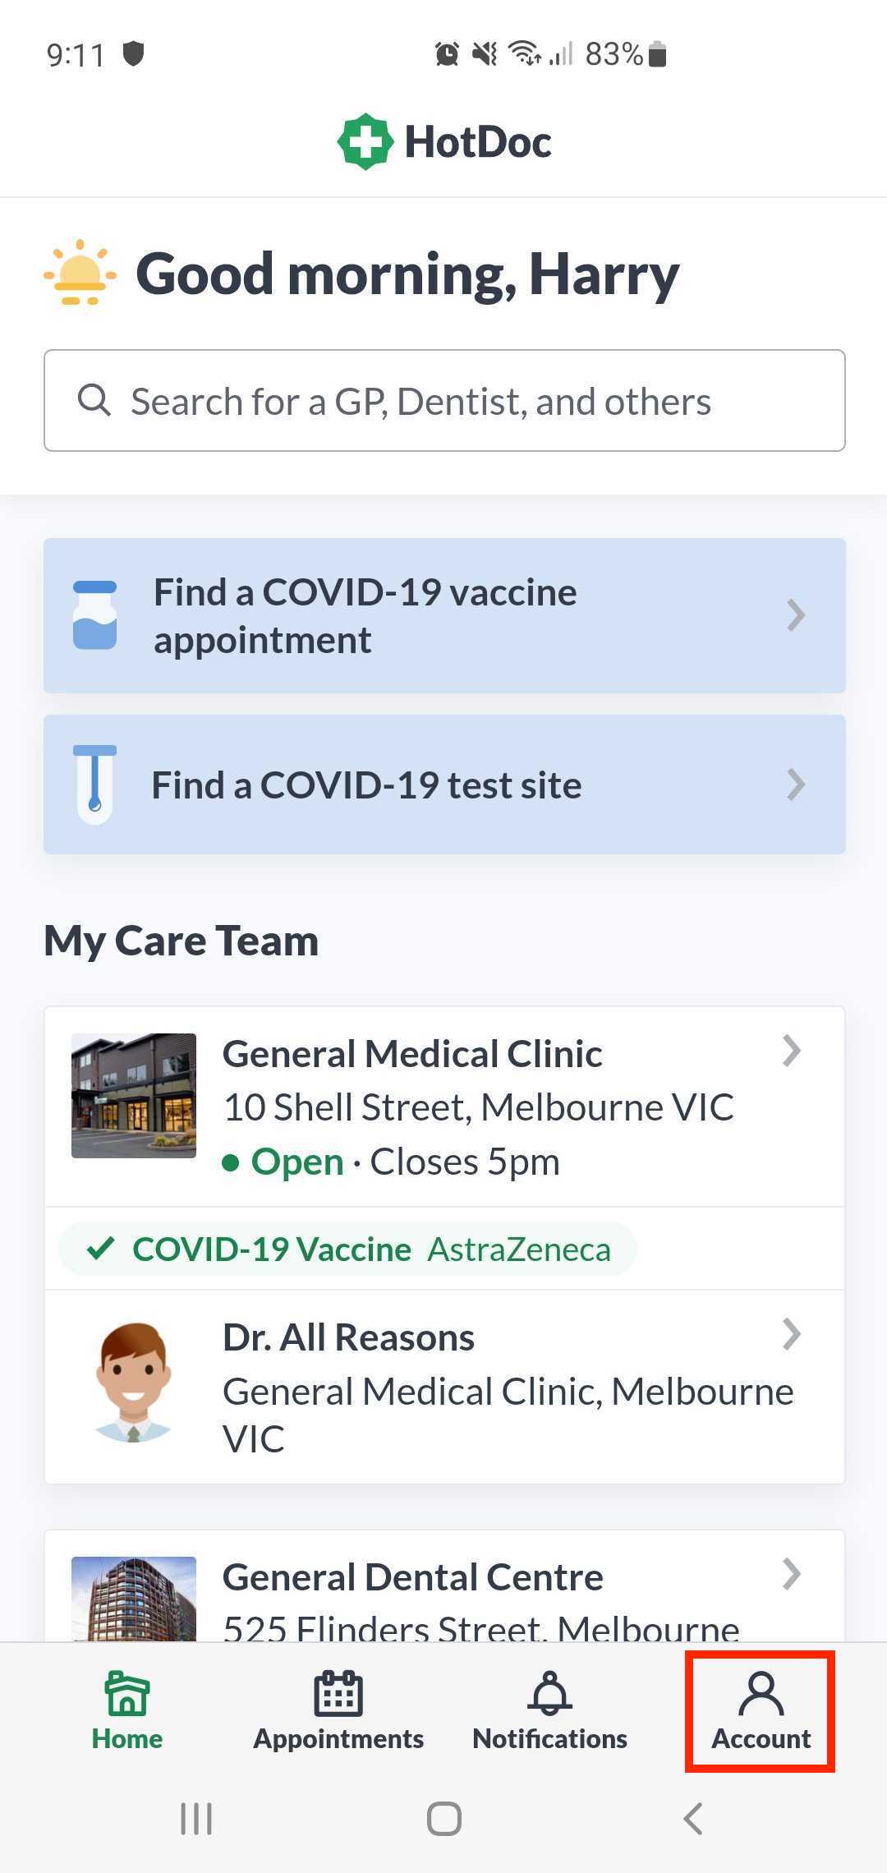This screenshot has height=1873, width=887.
Task: Tap the search magnifier icon
Action: coord(94,401)
